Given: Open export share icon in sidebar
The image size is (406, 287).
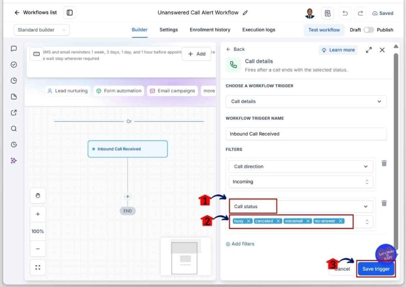Looking at the screenshot, I should pyautogui.click(x=14, y=113).
